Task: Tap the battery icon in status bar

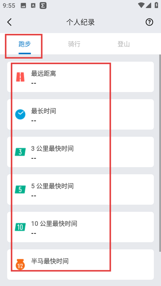Action: (x=156, y=5)
